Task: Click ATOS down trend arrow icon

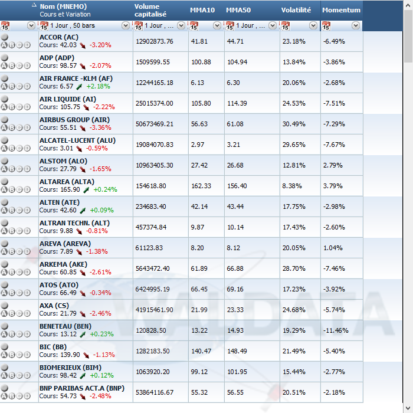Action: click(x=83, y=293)
